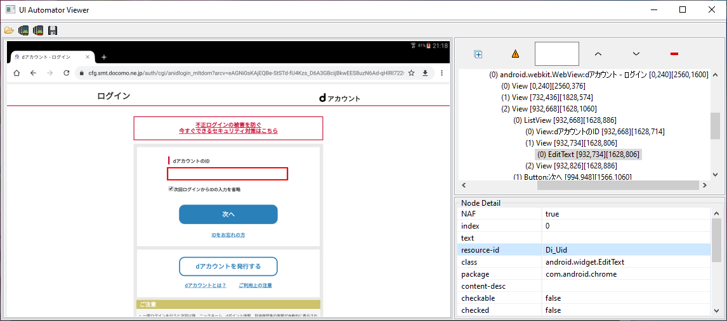Click the bookmark star icon

coord(411,73)
